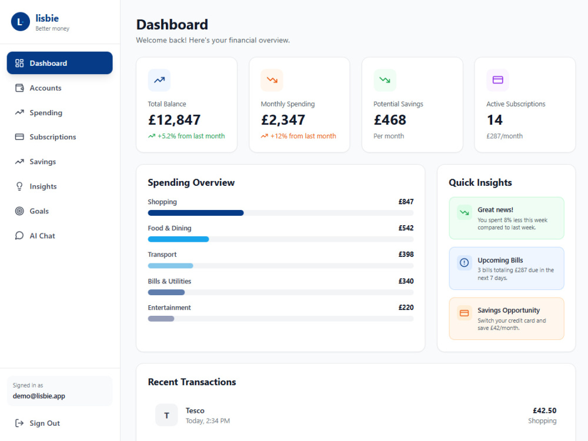
Task: Click the Goals target icon
Action: coord(19,211)
